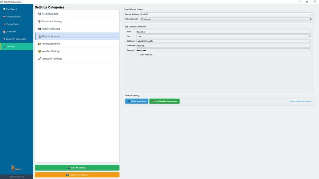319x179 pixels.
Task: Adjust the Port number stepper arrows
Action: (309, 36)
